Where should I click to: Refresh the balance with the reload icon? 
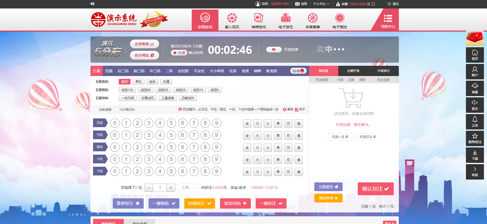coord(373,4)
